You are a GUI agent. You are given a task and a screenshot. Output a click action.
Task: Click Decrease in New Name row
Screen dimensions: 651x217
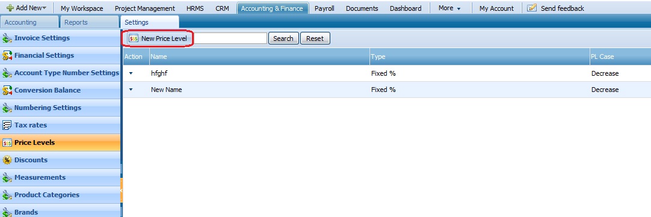[605, 90]
